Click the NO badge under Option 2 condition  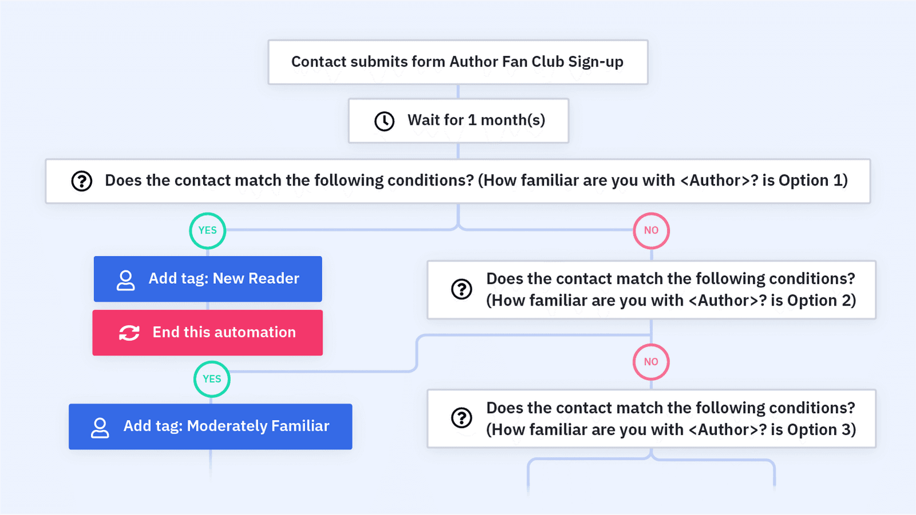(651, 362)
